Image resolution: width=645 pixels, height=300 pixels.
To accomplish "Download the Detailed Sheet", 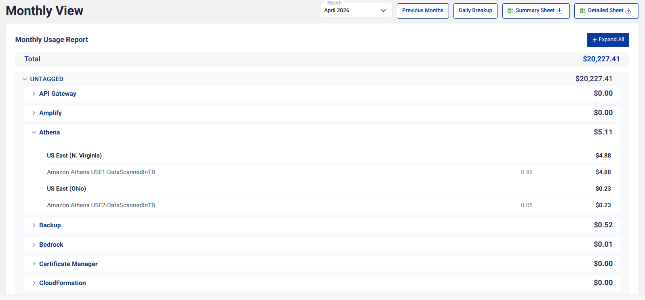I will (606, 11).
